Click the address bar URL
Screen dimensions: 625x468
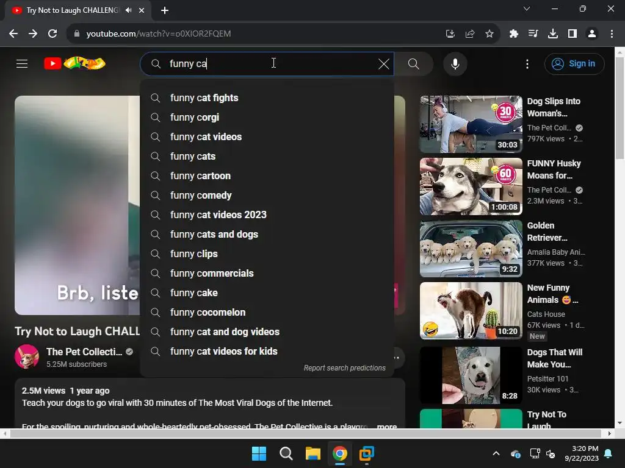point(159,34)
